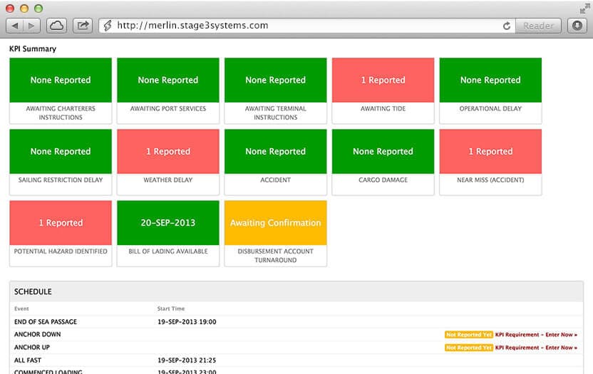The image size is (593, 374).
Task: Click the red Weather Delay tile
Action: 168,162
